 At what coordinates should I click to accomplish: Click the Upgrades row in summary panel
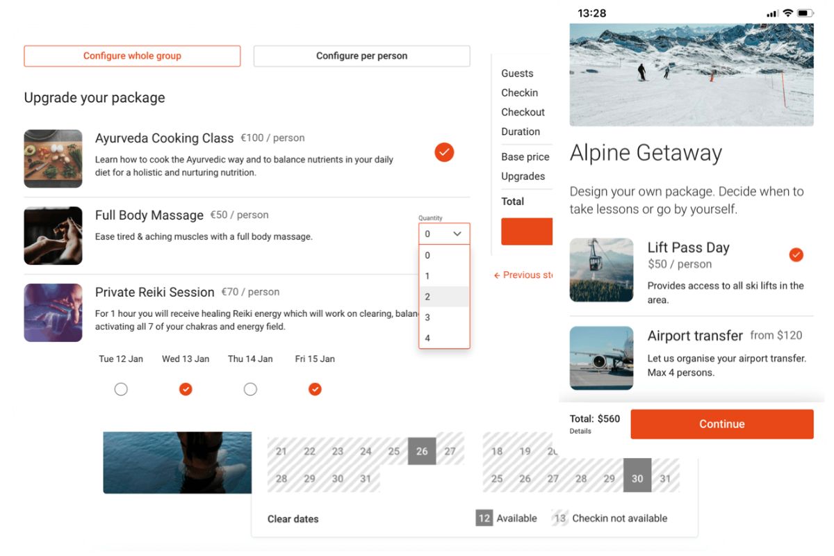click(x=526, y=177)
